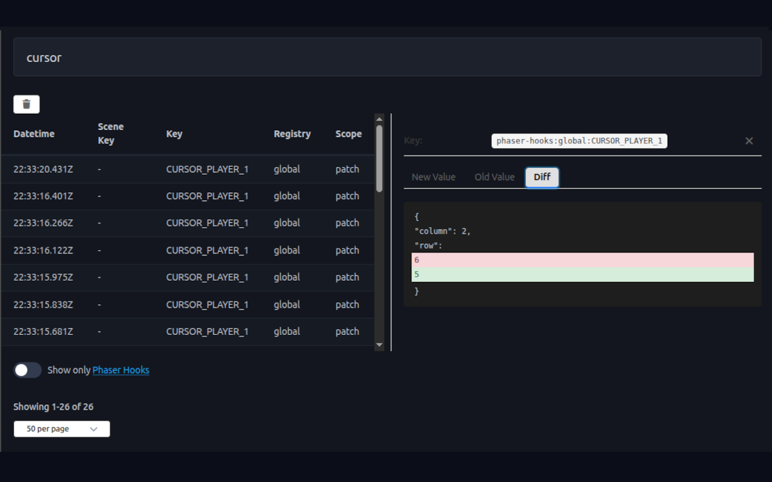The width and height of the screenshot is (772, 482).
Task: Click the Scope column header
Action: pyautogui.click(x=349, y=134)
